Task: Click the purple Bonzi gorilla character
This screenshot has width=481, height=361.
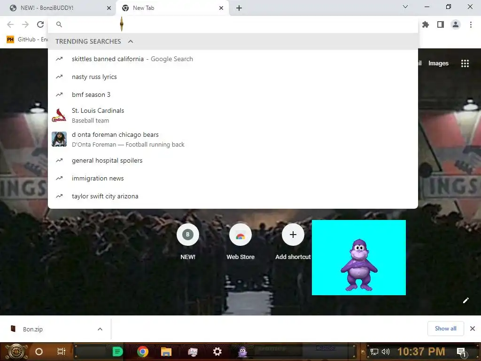Action: [x=359, y=265]
